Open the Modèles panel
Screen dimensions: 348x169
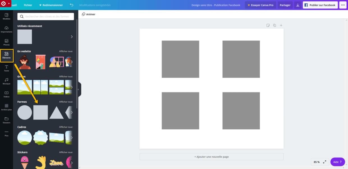point(6,16)
